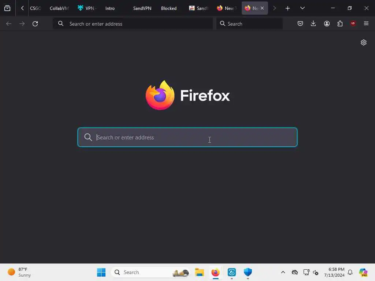375x281 pixels.
Task: Open the blue swirl app in taskbar
Action: pyautogui.click(x=232, y=272)
